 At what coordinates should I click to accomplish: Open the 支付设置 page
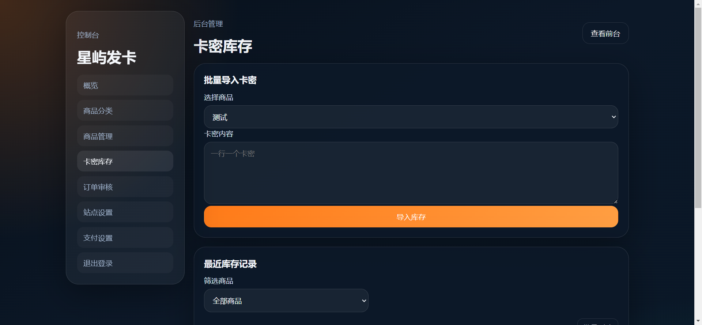[x=125, y=237]
